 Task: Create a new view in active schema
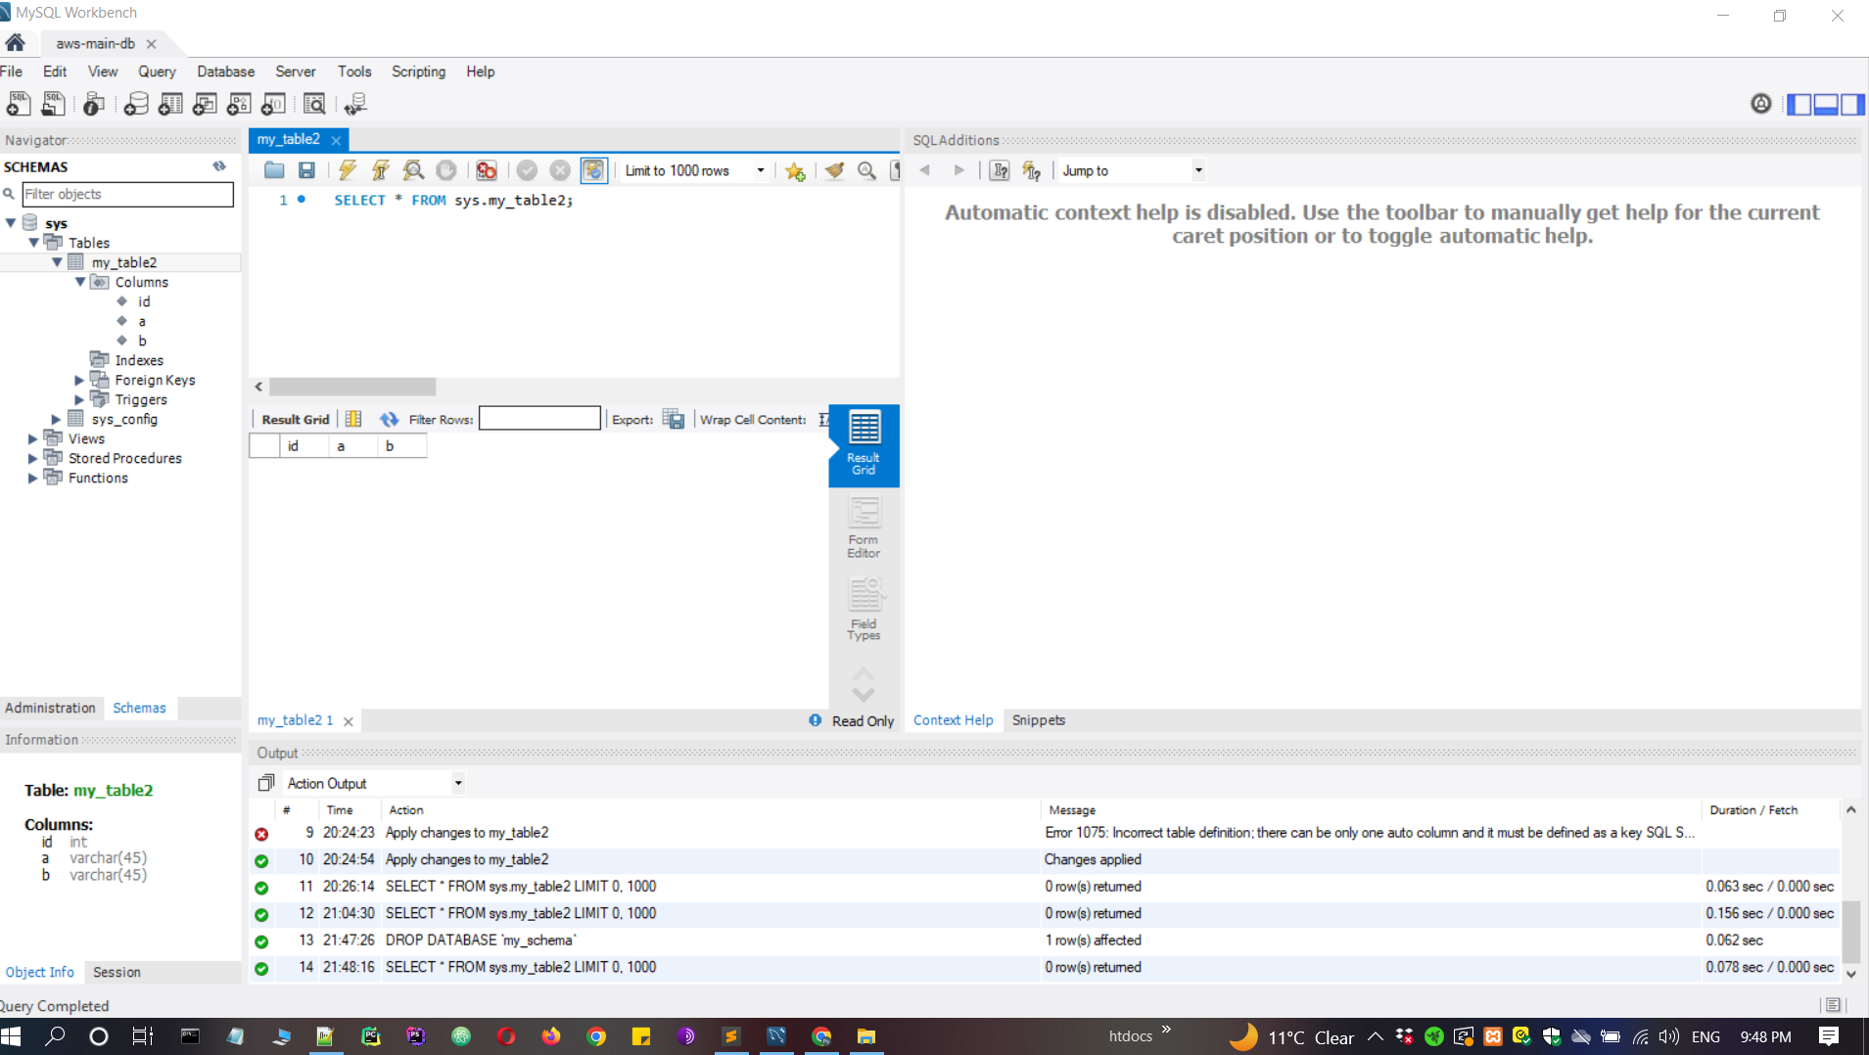205,104
